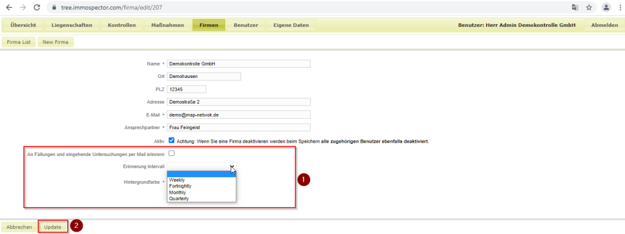Open the Eigene Daten tab
Viewport: 625px width, 234px height.
pos(291,25)
